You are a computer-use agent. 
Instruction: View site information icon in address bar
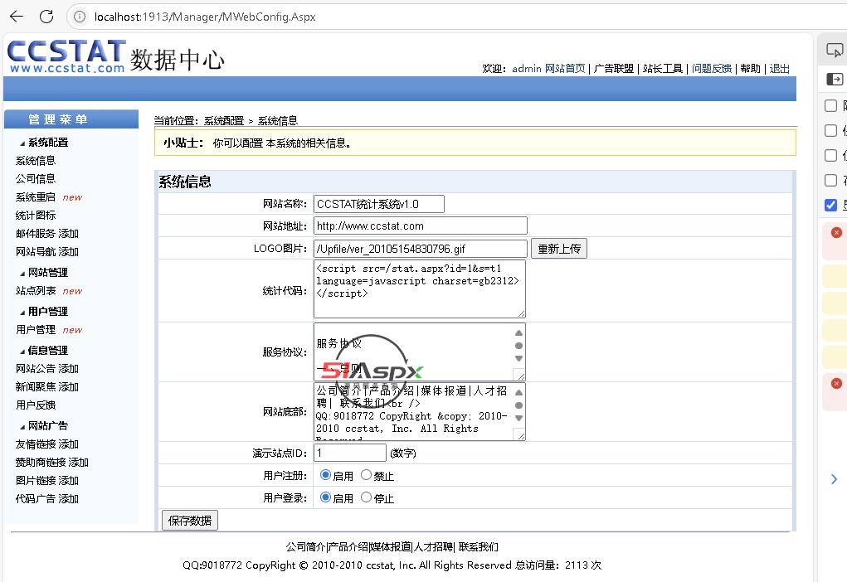80,17
